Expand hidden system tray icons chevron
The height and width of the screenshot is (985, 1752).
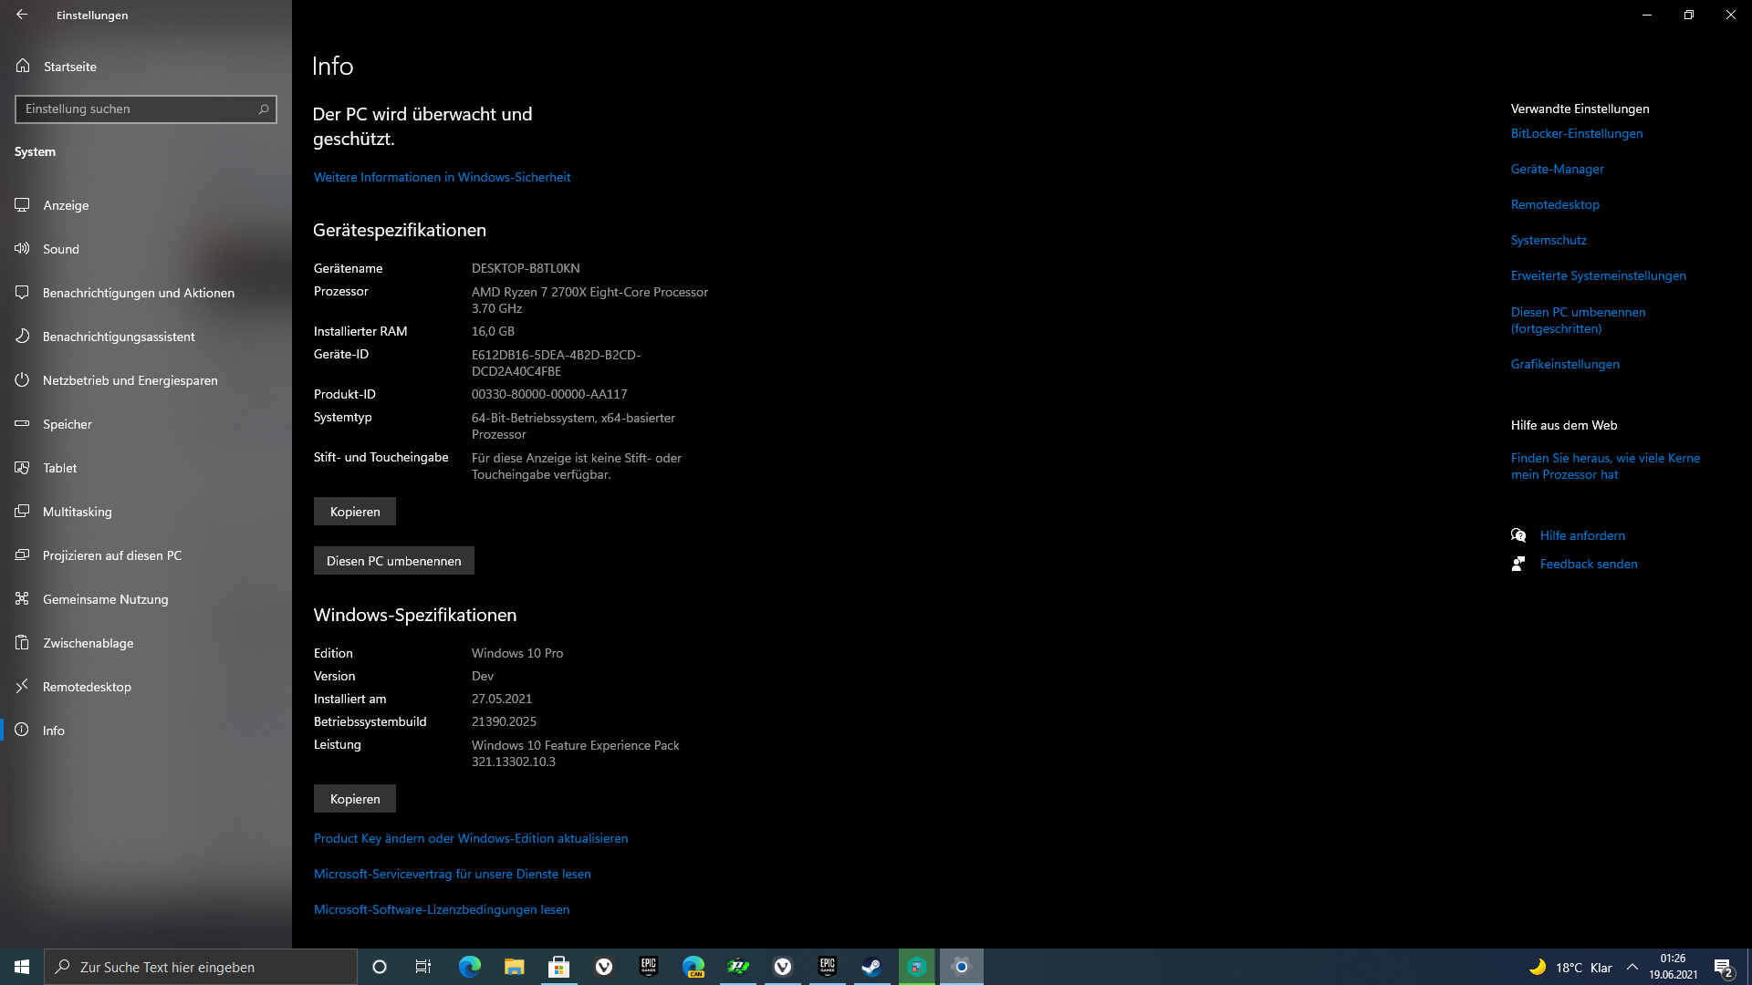[1632, 967]
